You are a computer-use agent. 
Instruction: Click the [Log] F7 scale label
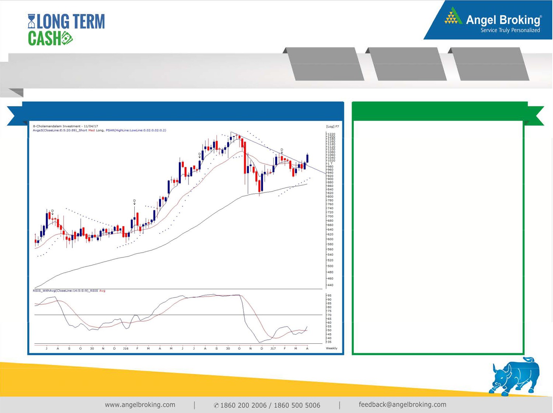tap(332, 126)
